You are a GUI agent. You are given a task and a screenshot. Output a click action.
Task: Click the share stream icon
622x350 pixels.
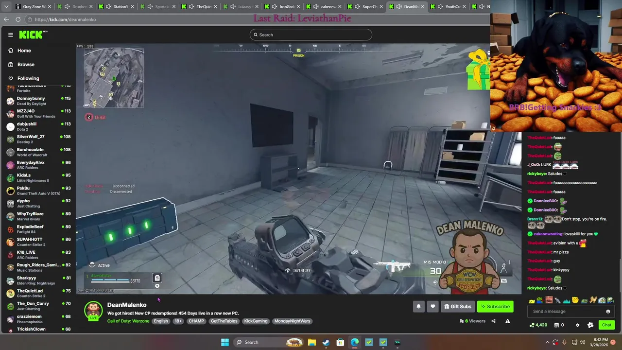[x=493, y=321]
